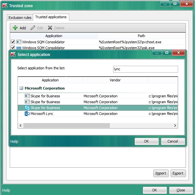Viewport: 195px width, 195px height.
Task: Switch to the Exclusion rules tab
Action: pyautogui.click(x=20, y=17)
